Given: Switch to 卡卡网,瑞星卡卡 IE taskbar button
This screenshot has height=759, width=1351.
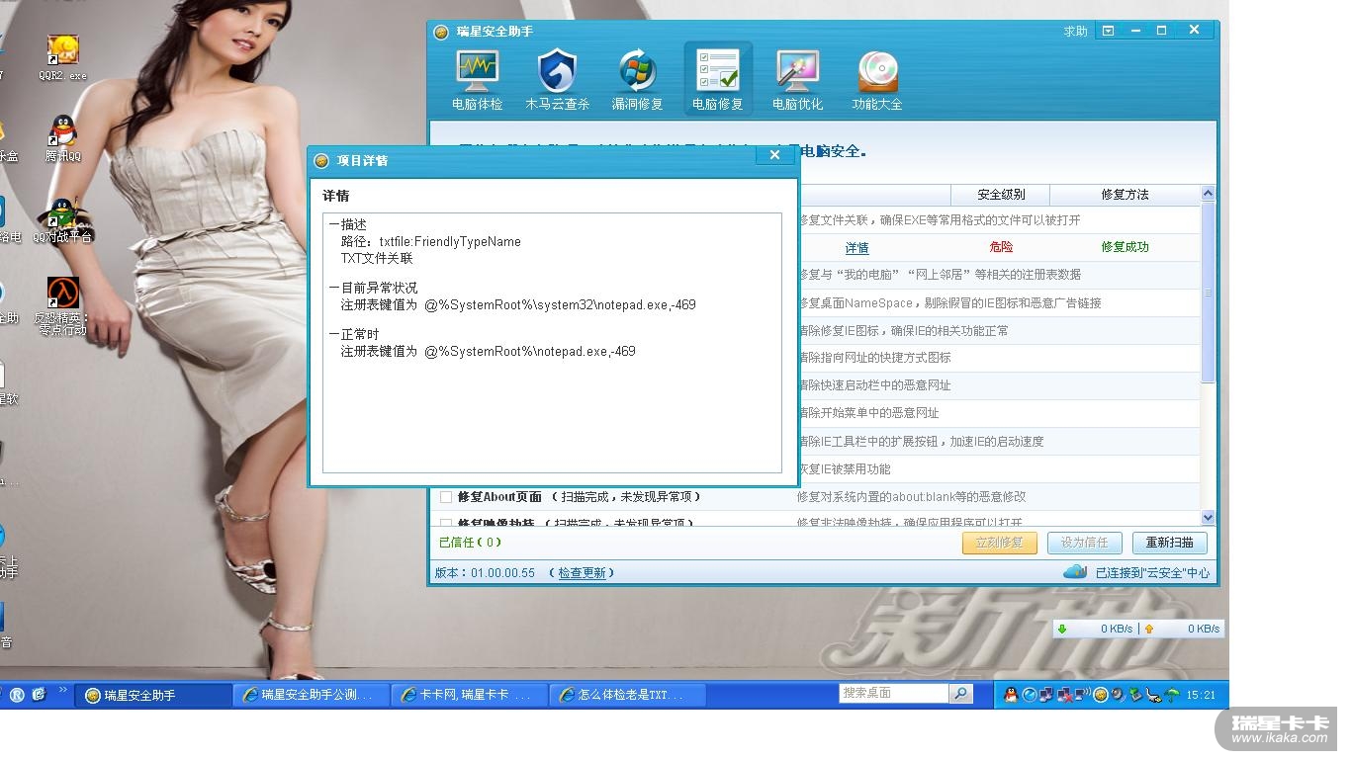Looking at the screenshot, I should 470,696.
